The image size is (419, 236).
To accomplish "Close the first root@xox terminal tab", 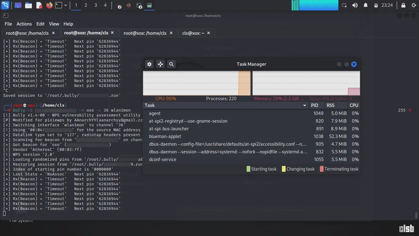I will (x=53, y=33).
